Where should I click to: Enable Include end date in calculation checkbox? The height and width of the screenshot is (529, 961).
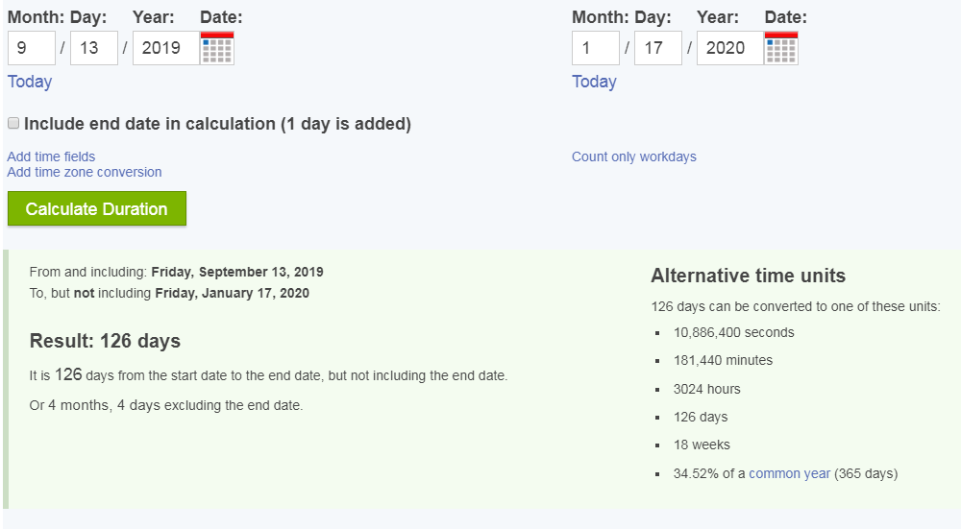point(13,123)
